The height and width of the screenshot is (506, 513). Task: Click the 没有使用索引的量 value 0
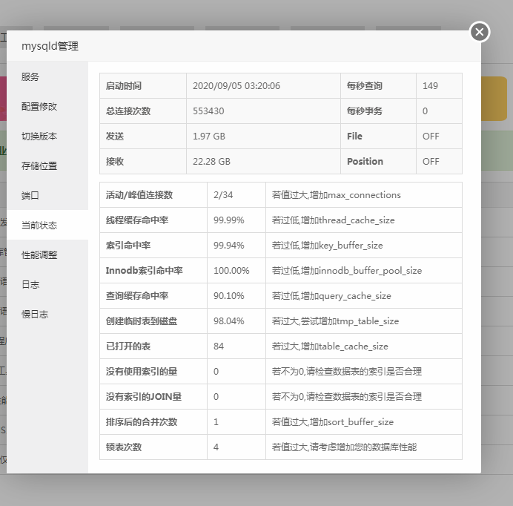point(216,372)
